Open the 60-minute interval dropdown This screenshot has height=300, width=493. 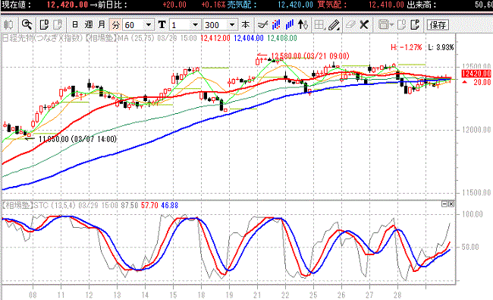tap(149, 24)
